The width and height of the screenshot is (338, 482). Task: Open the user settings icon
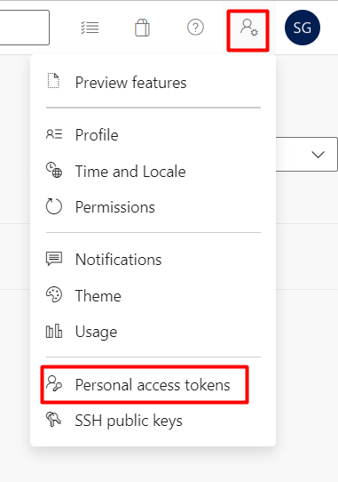coord(248,28)
